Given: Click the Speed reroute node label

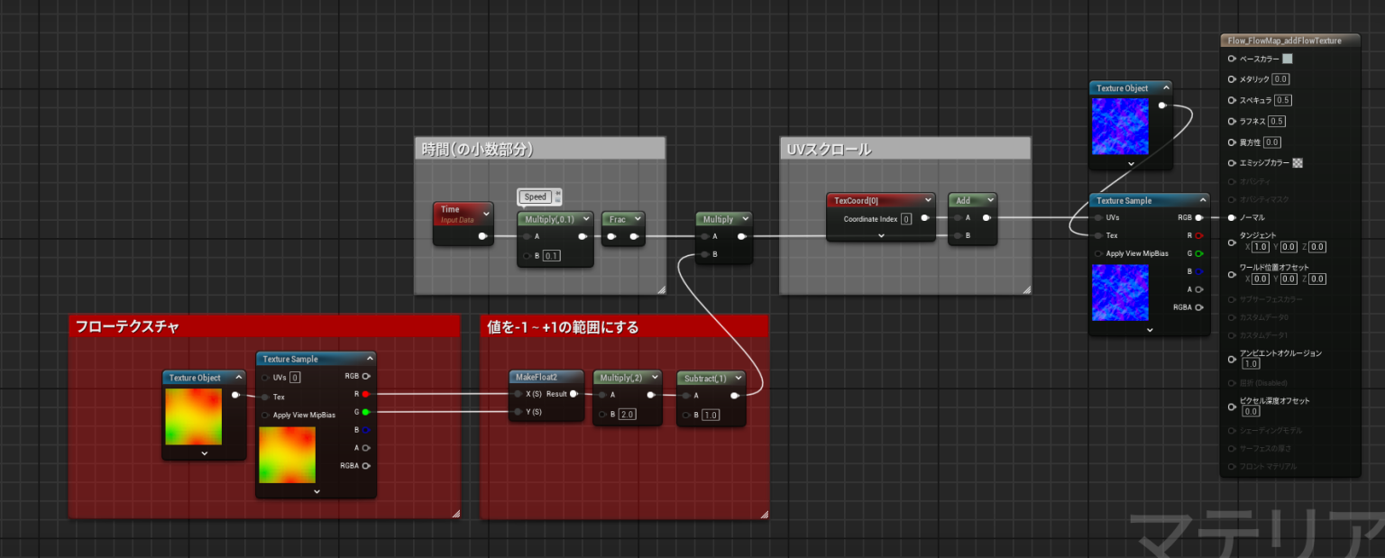Looking at the screenshot, I should (x=537, y=197).
